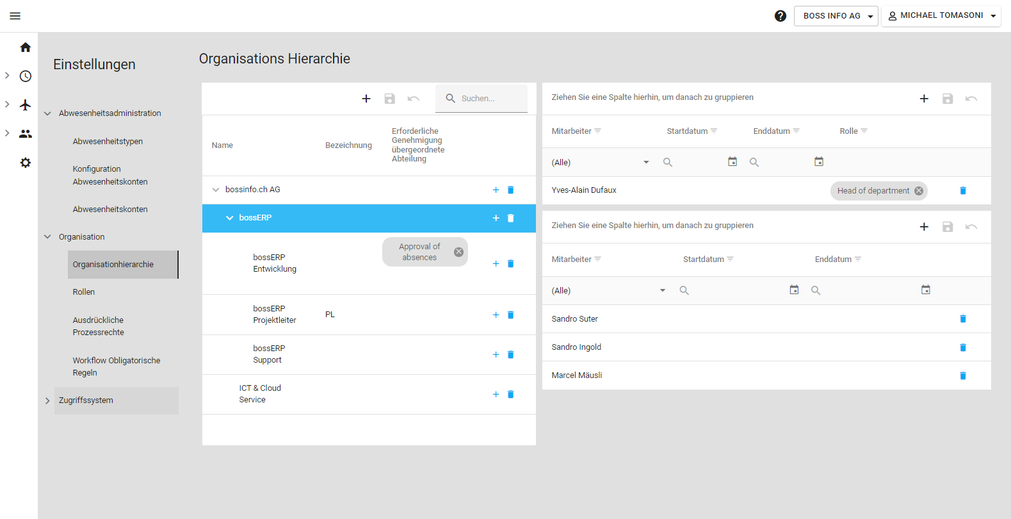Viewport: 1011px width, 519px height.
Task: Open the time tracking clock icon
Action: (x=25, y=76)
